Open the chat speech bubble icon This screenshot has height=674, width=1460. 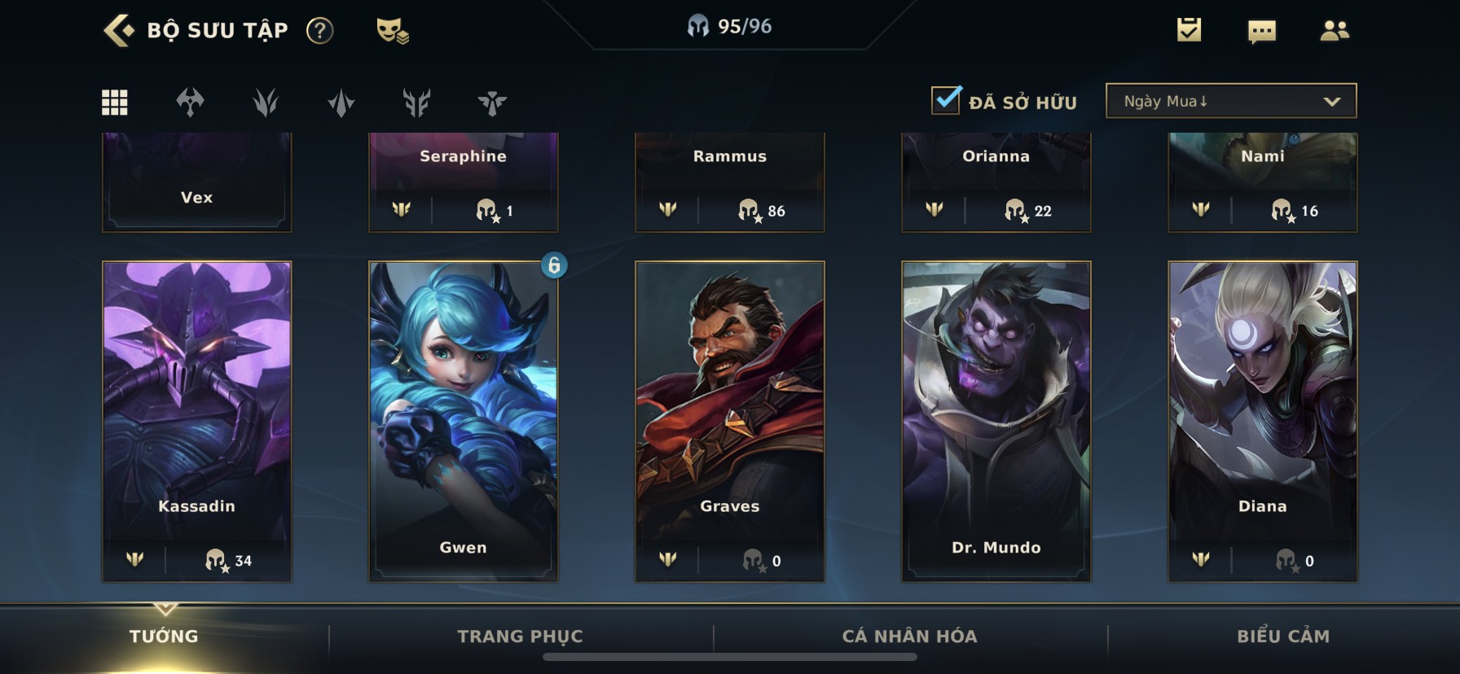(1261, 32)
